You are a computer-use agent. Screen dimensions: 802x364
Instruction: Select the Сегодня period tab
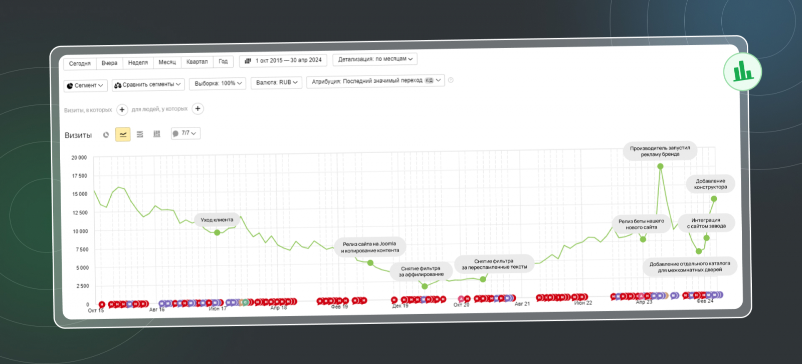[x=80, y=63]
